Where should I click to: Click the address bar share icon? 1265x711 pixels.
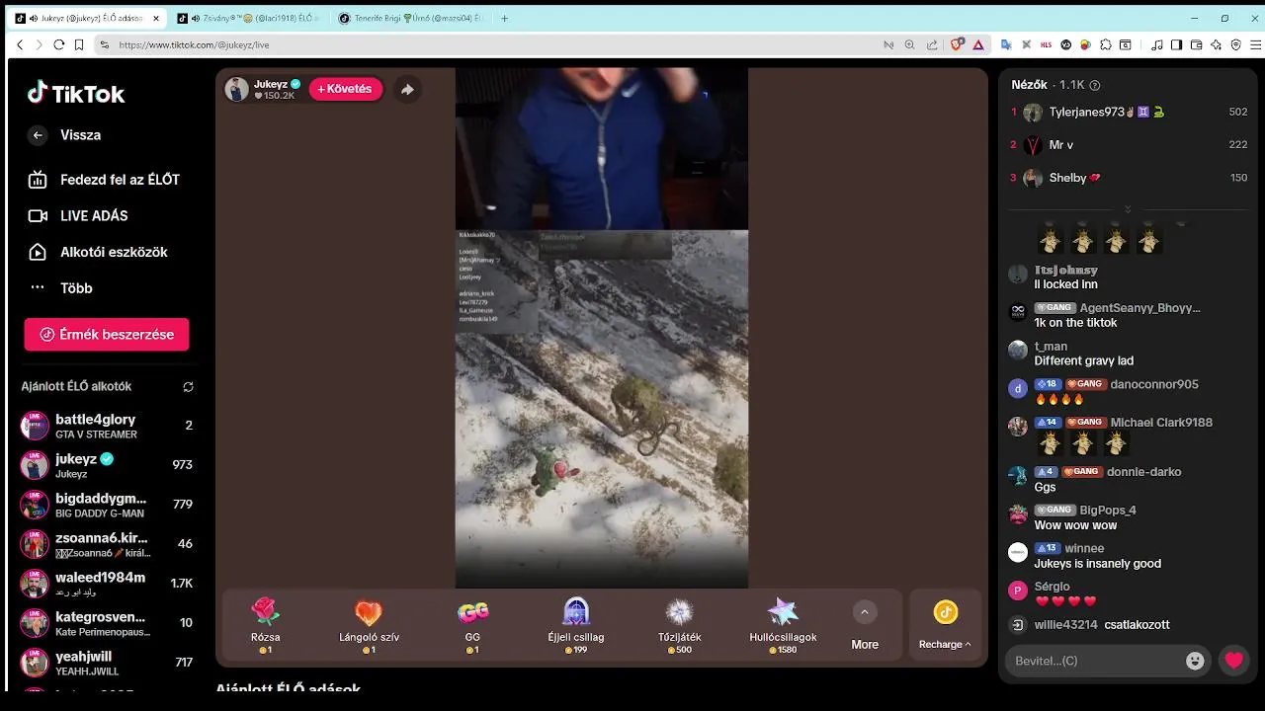point(932,44)
